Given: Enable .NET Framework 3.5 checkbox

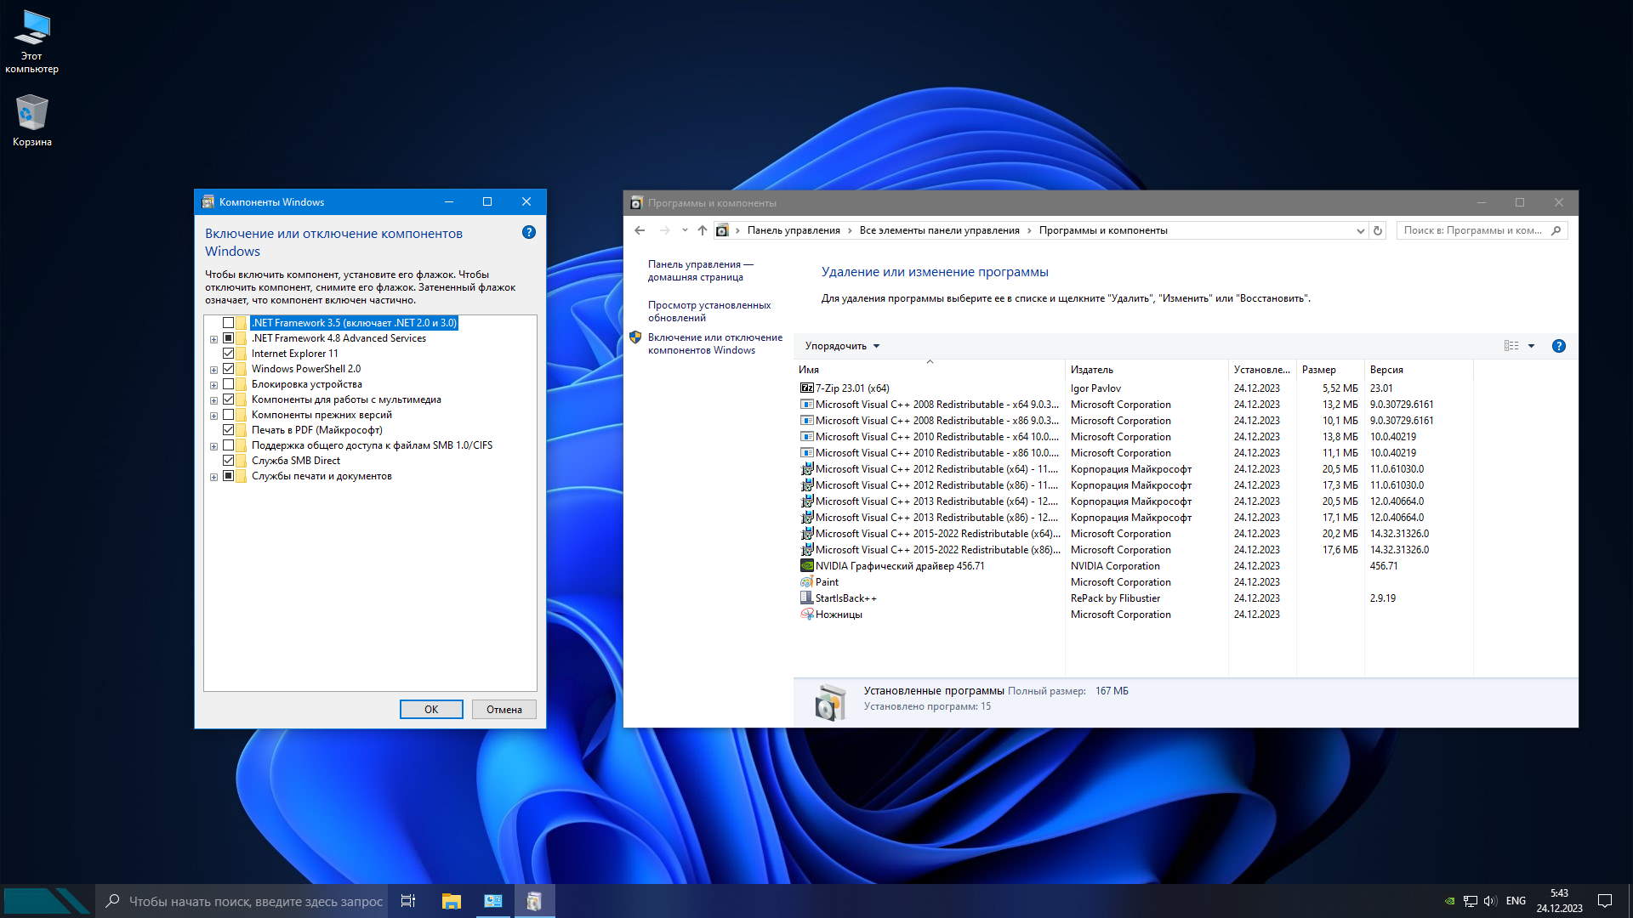Looking at the screenshot, I should pos(228,323).
